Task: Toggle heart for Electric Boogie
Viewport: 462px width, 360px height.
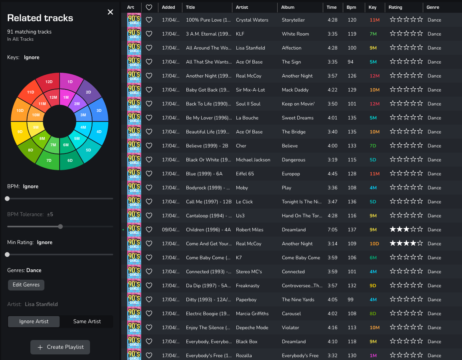Action: pos(149,314)
